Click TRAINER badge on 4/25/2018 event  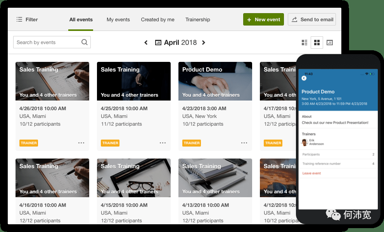110,143
